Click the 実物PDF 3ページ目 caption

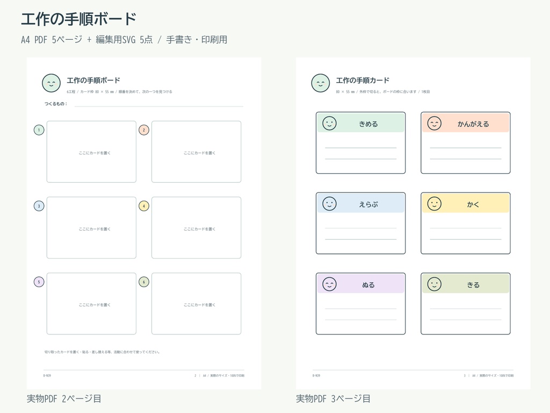click(x=333, y=398)
